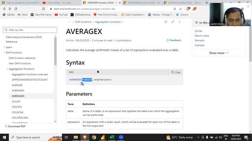Open the 2 contributors link
Screen dimensions: 252x141
[x=123, y=40]
